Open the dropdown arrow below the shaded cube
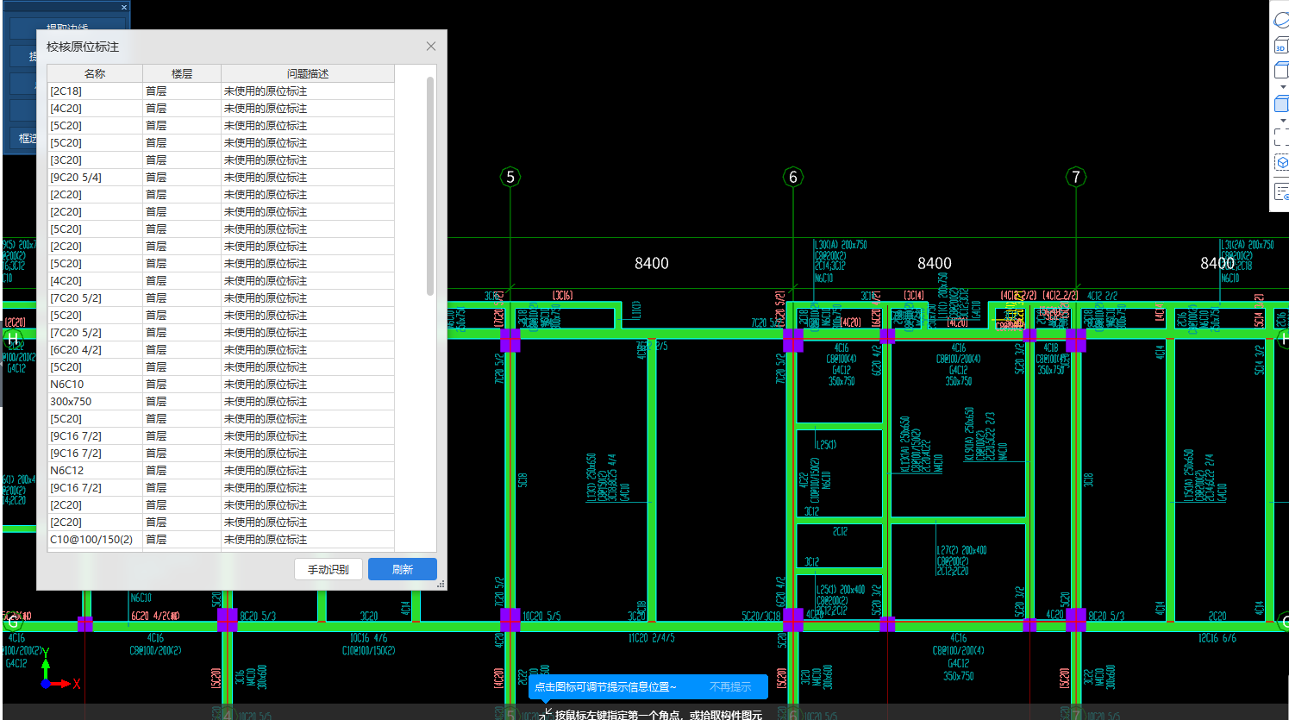 (x=1283, y=120)
